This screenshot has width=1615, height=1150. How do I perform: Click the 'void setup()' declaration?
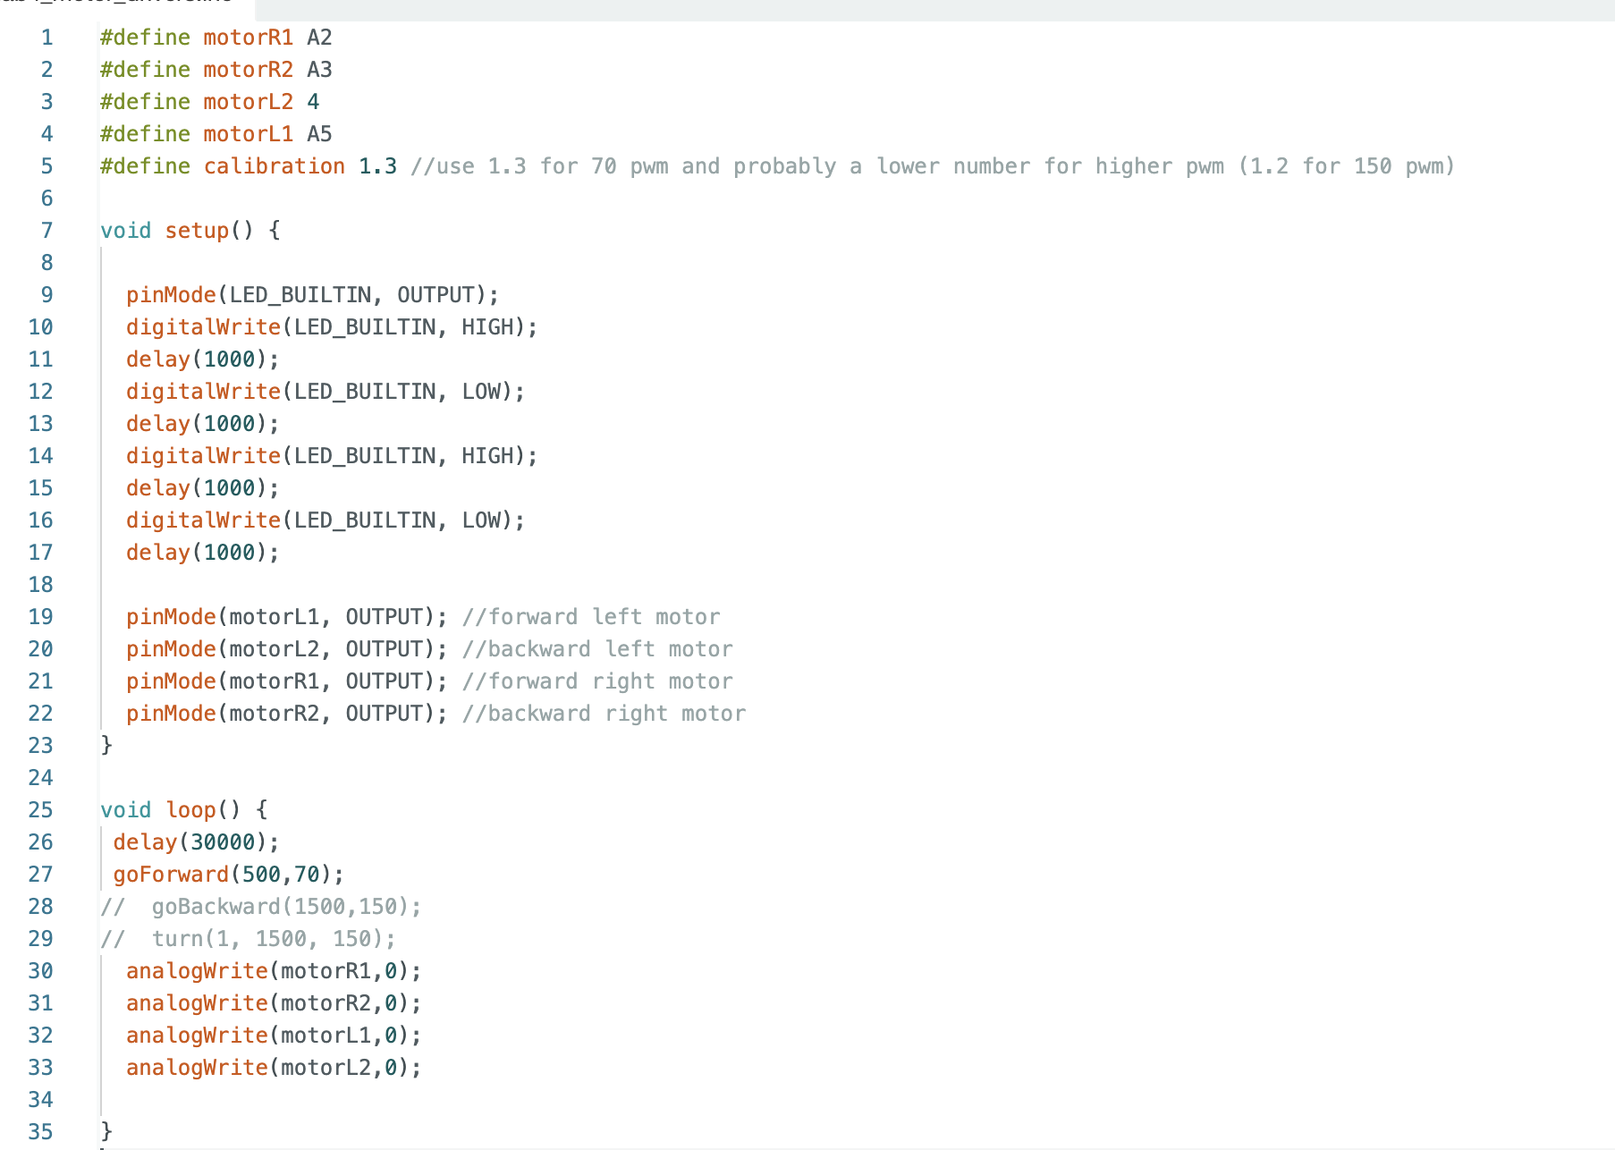click(x=190, y=231)
